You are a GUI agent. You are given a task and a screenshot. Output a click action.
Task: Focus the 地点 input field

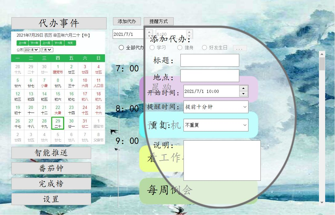210,76
